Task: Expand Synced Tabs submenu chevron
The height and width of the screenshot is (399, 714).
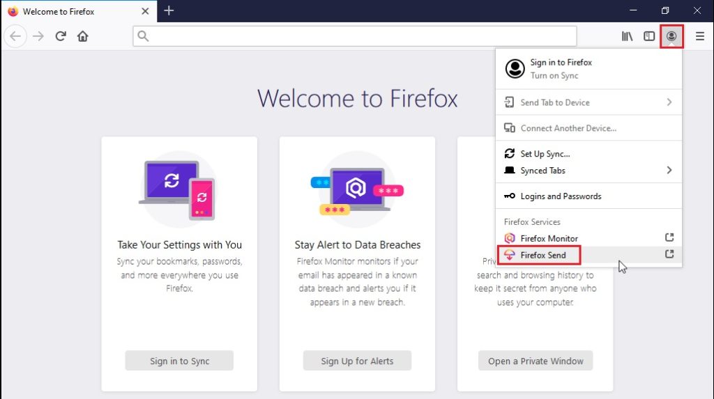Action: point(669,170)
